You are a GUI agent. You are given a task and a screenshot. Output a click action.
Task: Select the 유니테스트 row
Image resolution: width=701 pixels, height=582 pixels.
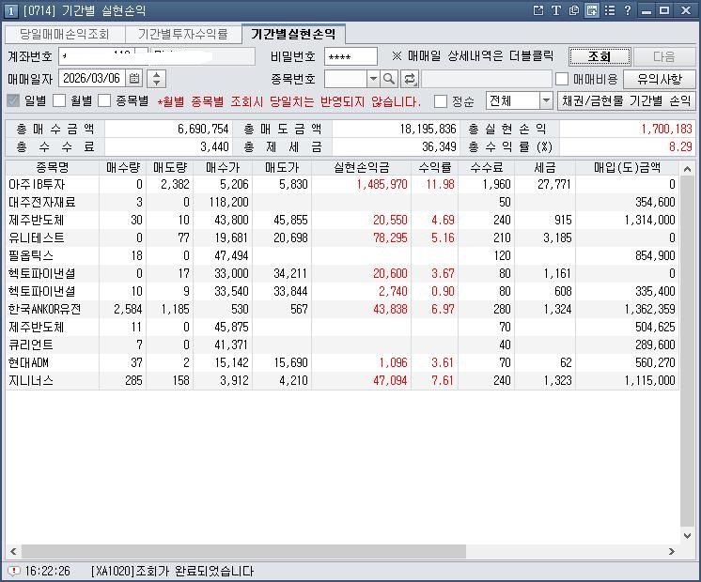click(x=342, y=237)
